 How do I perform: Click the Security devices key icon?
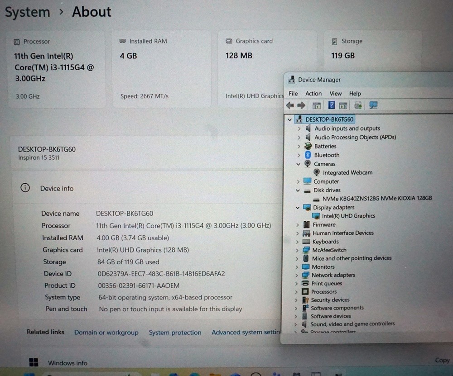pos(305,300)
